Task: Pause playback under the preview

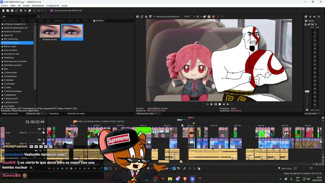Action: point(216,104)
